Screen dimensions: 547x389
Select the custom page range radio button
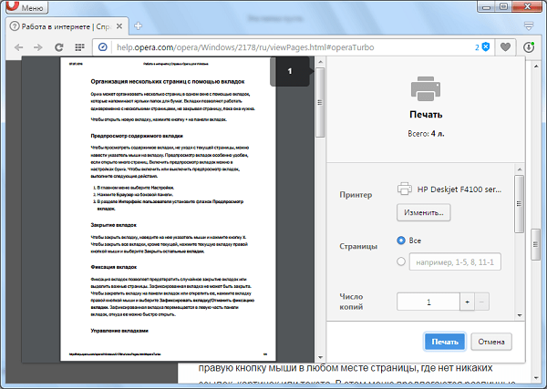pos(401,261)
